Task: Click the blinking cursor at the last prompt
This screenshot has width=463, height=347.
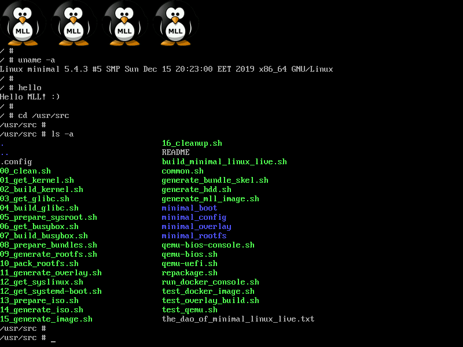Action: coord(53,338)
